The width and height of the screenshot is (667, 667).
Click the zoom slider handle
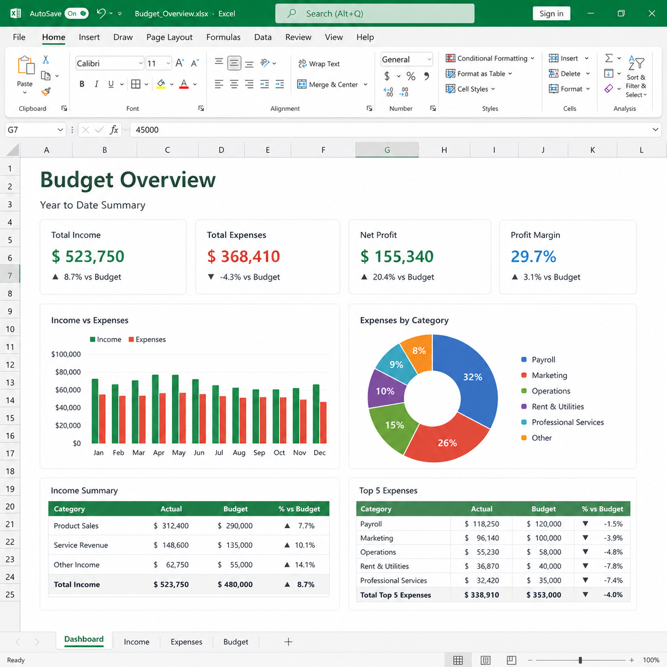point(580,660)
